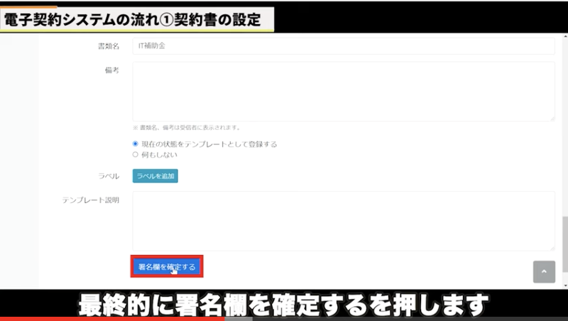Screen dimensions: 568x321
Task: Select the 現在の状態をテンプレートとして登録する radio button
Action: pyautogui.click(x=136, y=144)
